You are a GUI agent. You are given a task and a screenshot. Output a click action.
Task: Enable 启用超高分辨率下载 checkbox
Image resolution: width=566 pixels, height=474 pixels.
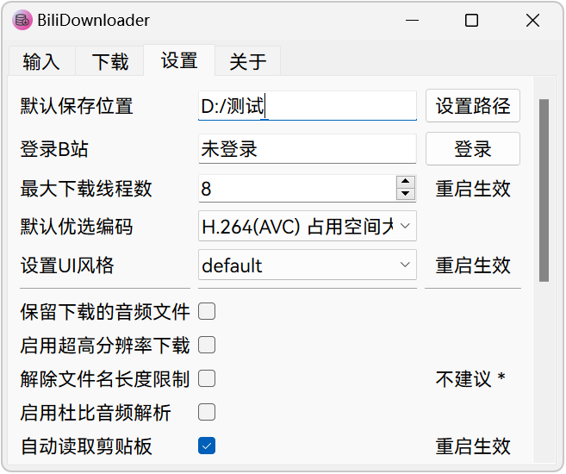pyautogui.click(x=207, y=345)
